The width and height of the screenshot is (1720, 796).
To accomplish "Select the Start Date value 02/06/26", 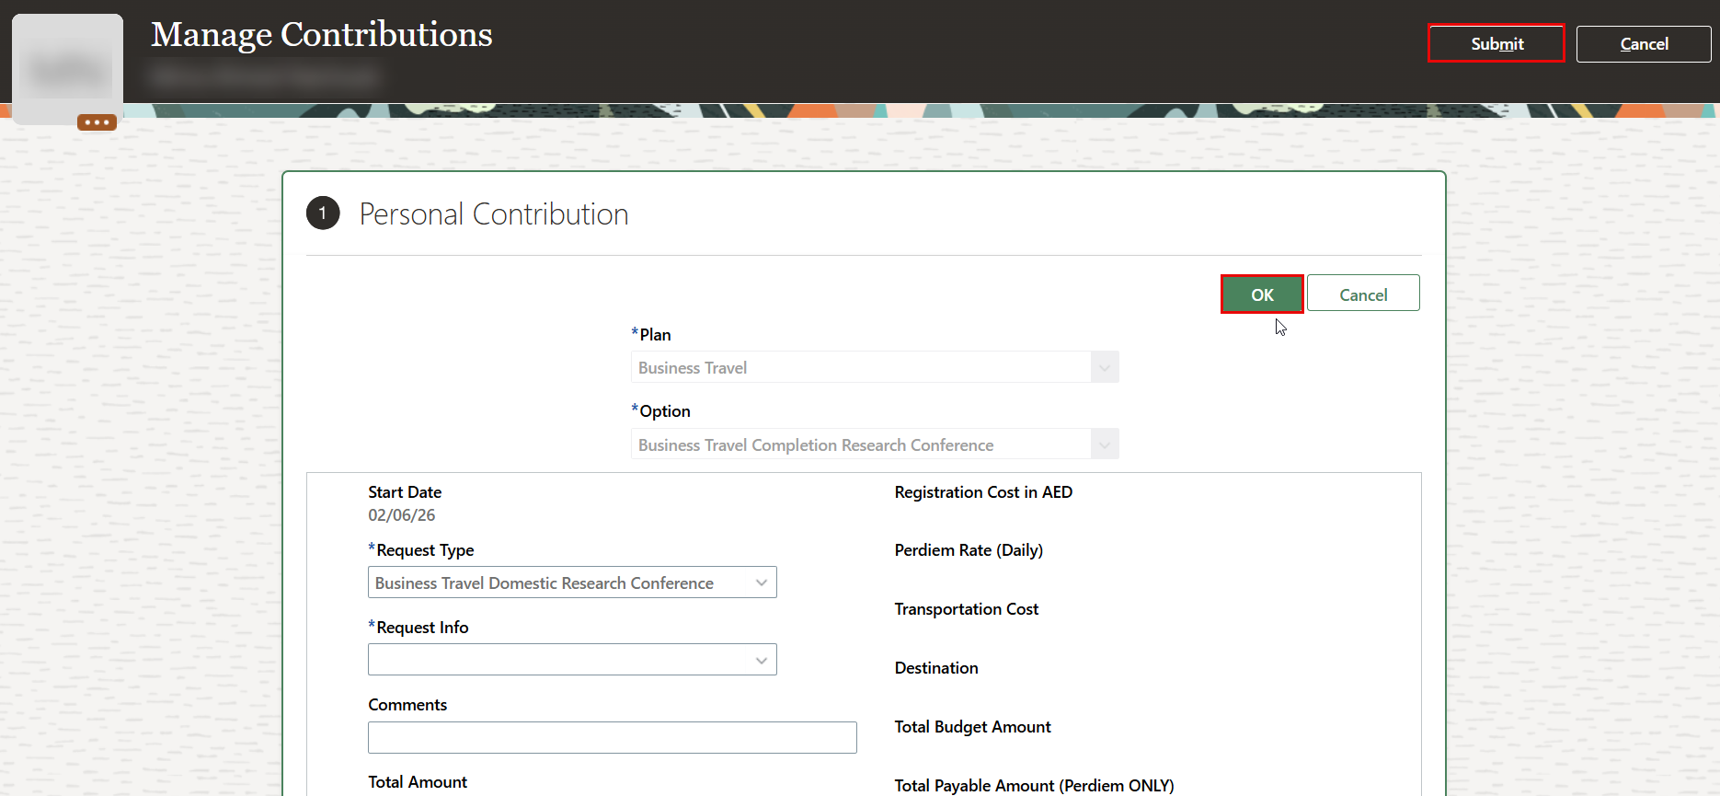I will [x=402, y=515].
